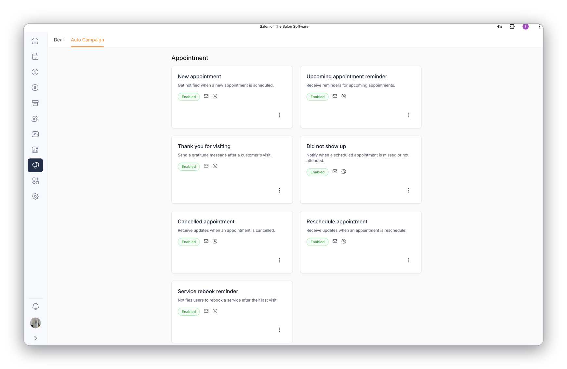Click the email icon on Did not show up
Screen dimensions: 567x369
coord(335,171)
